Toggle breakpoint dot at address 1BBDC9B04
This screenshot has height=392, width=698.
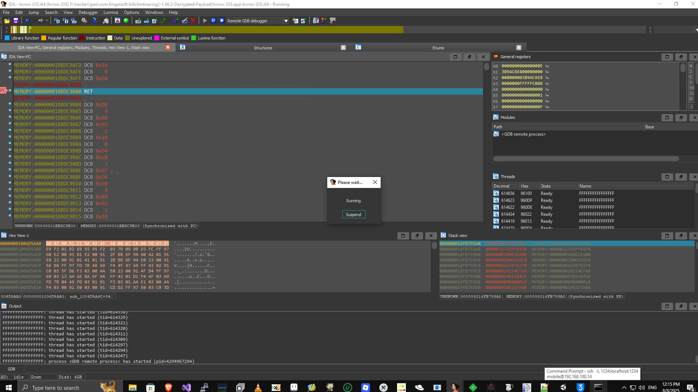click(10, 104)
